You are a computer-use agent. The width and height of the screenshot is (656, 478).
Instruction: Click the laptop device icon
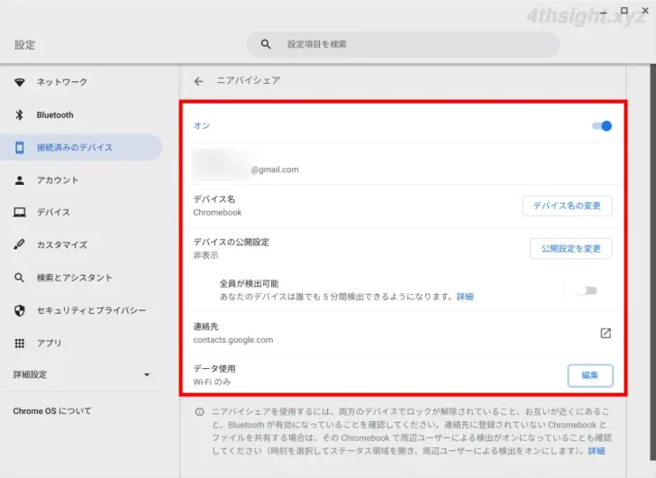[x=19, y=212]
